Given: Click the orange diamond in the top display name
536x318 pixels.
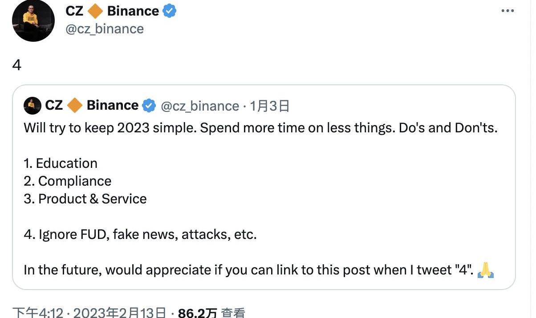Looking at the screenshot, I should 95,11.
